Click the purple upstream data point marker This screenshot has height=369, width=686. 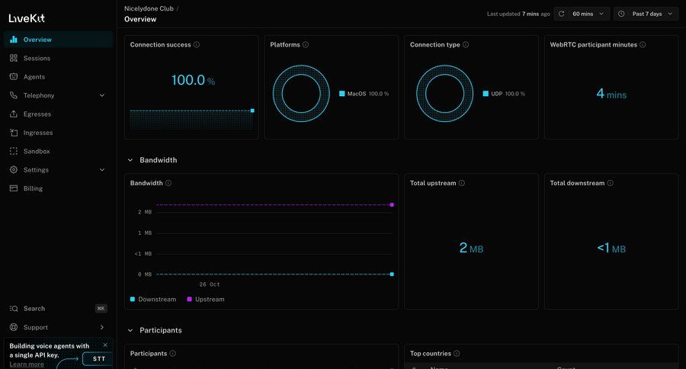point(392,205)
